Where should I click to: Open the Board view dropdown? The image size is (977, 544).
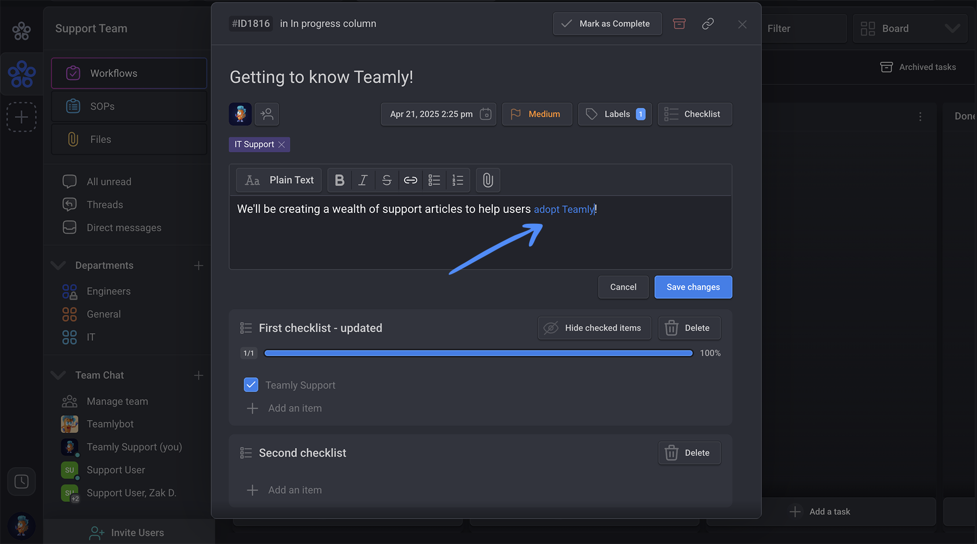[910, 29]
